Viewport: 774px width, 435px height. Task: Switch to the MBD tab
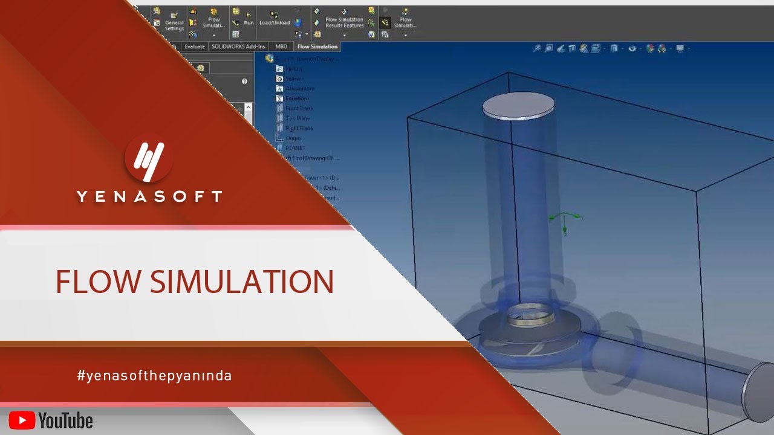click(x=281, y=47)
